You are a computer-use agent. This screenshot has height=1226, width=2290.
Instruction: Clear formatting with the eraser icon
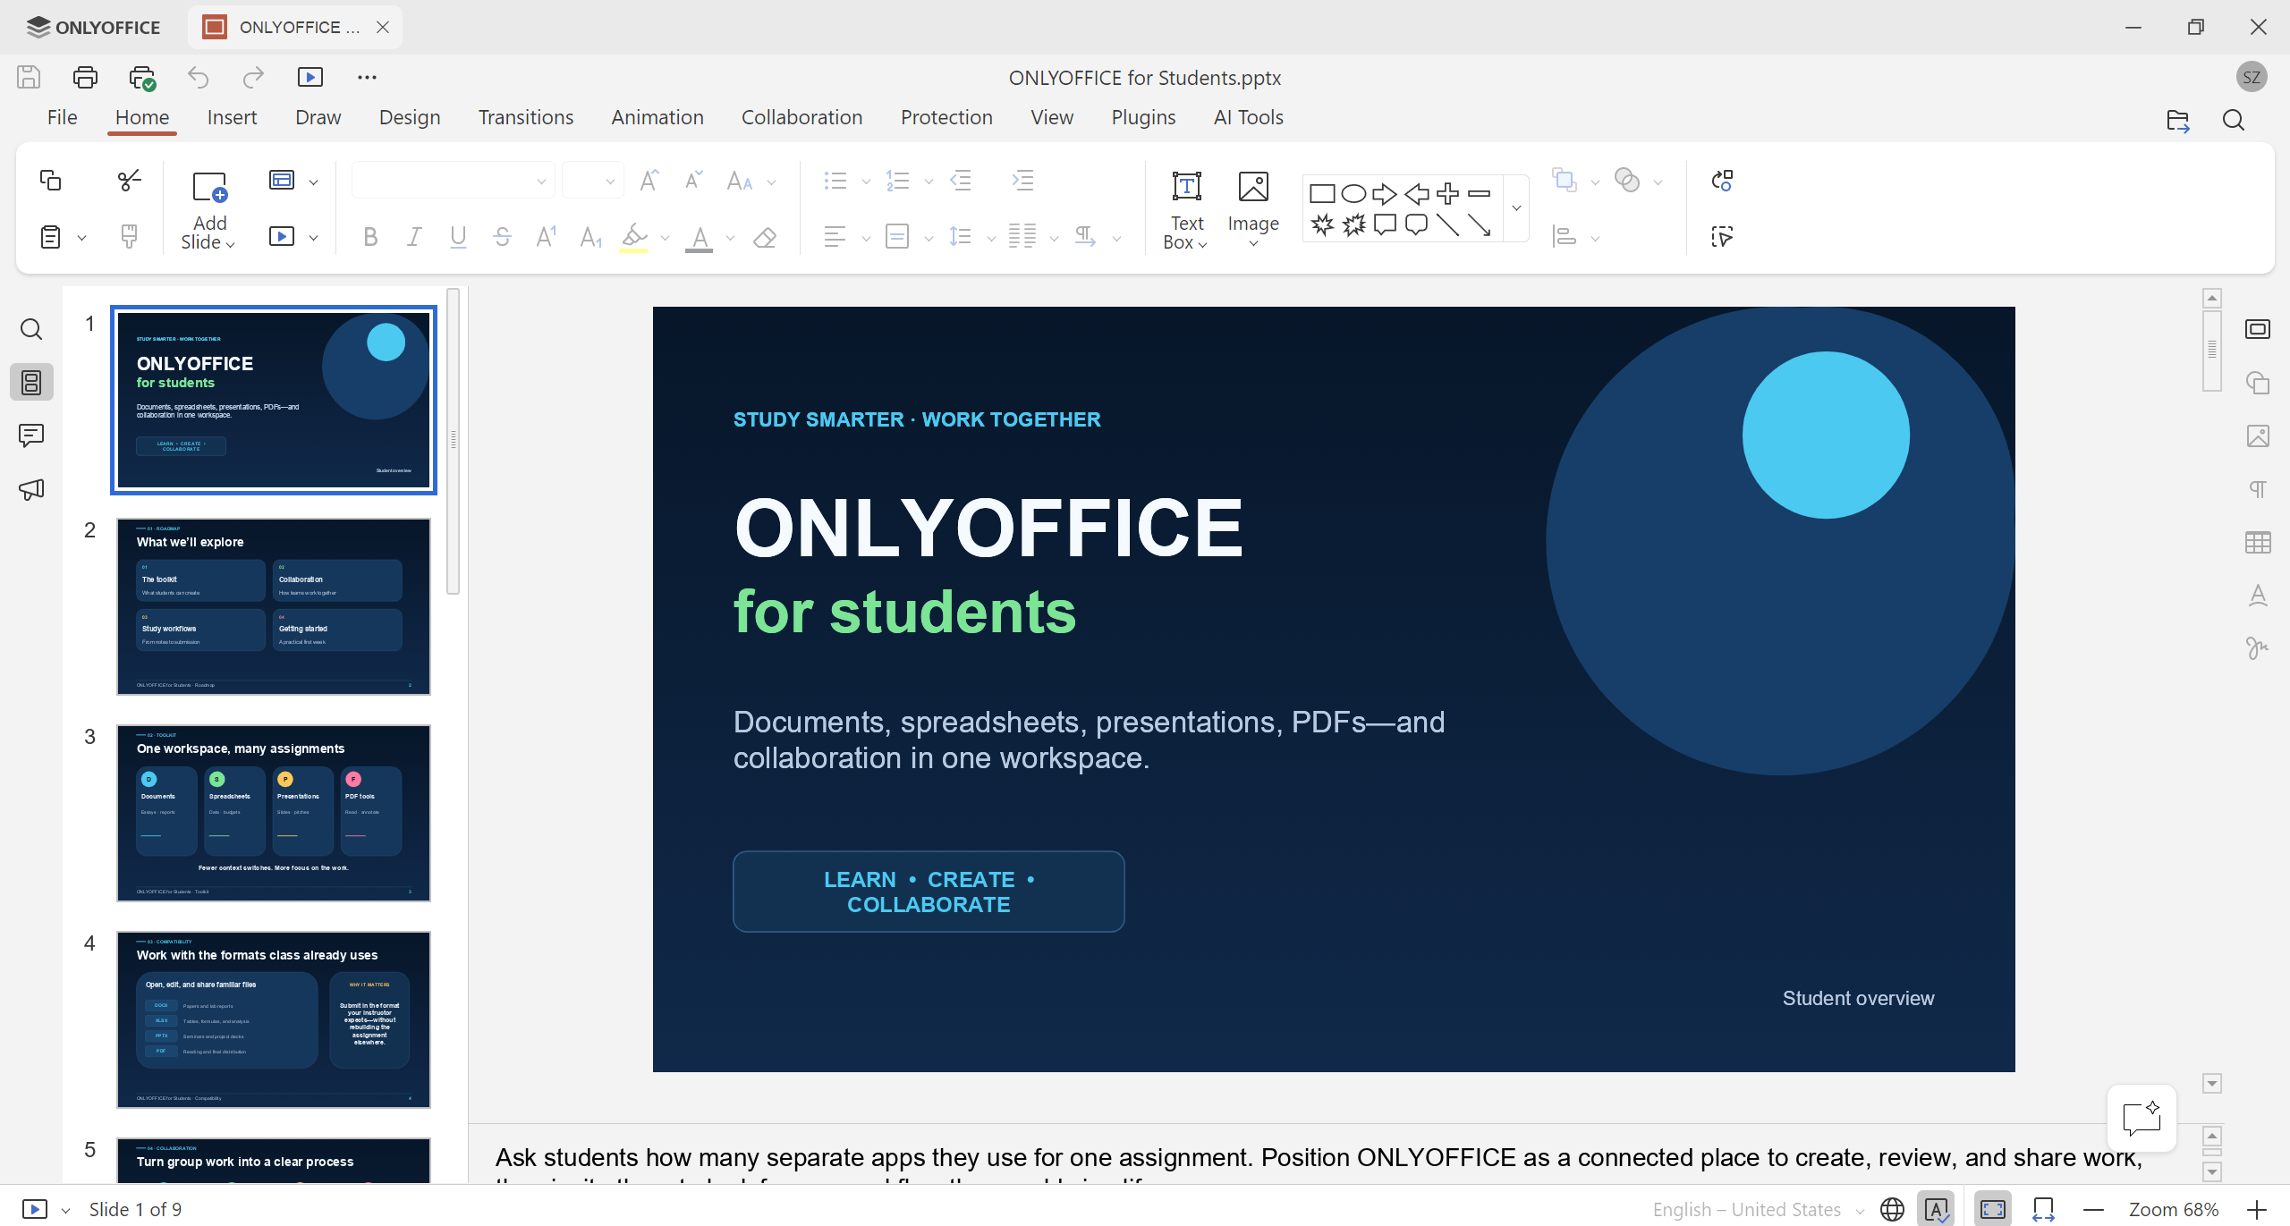(765, 238)
